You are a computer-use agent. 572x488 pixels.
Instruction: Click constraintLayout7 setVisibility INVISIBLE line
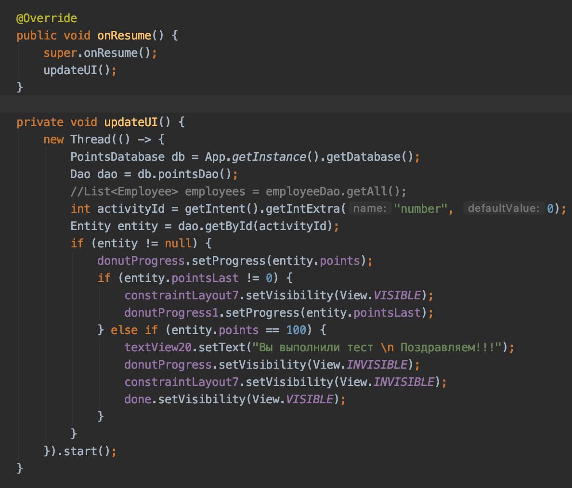tap(285, 382)
